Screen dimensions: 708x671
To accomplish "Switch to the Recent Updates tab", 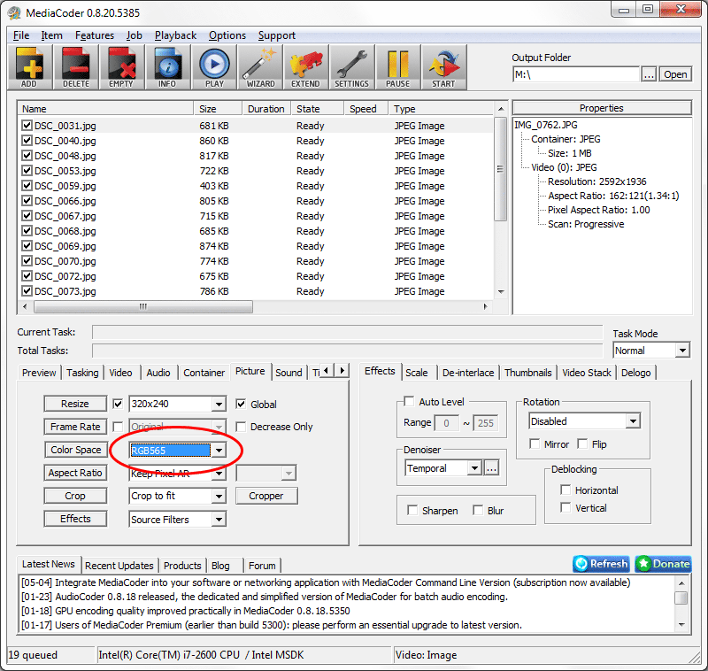I will [x=119, y=566].
